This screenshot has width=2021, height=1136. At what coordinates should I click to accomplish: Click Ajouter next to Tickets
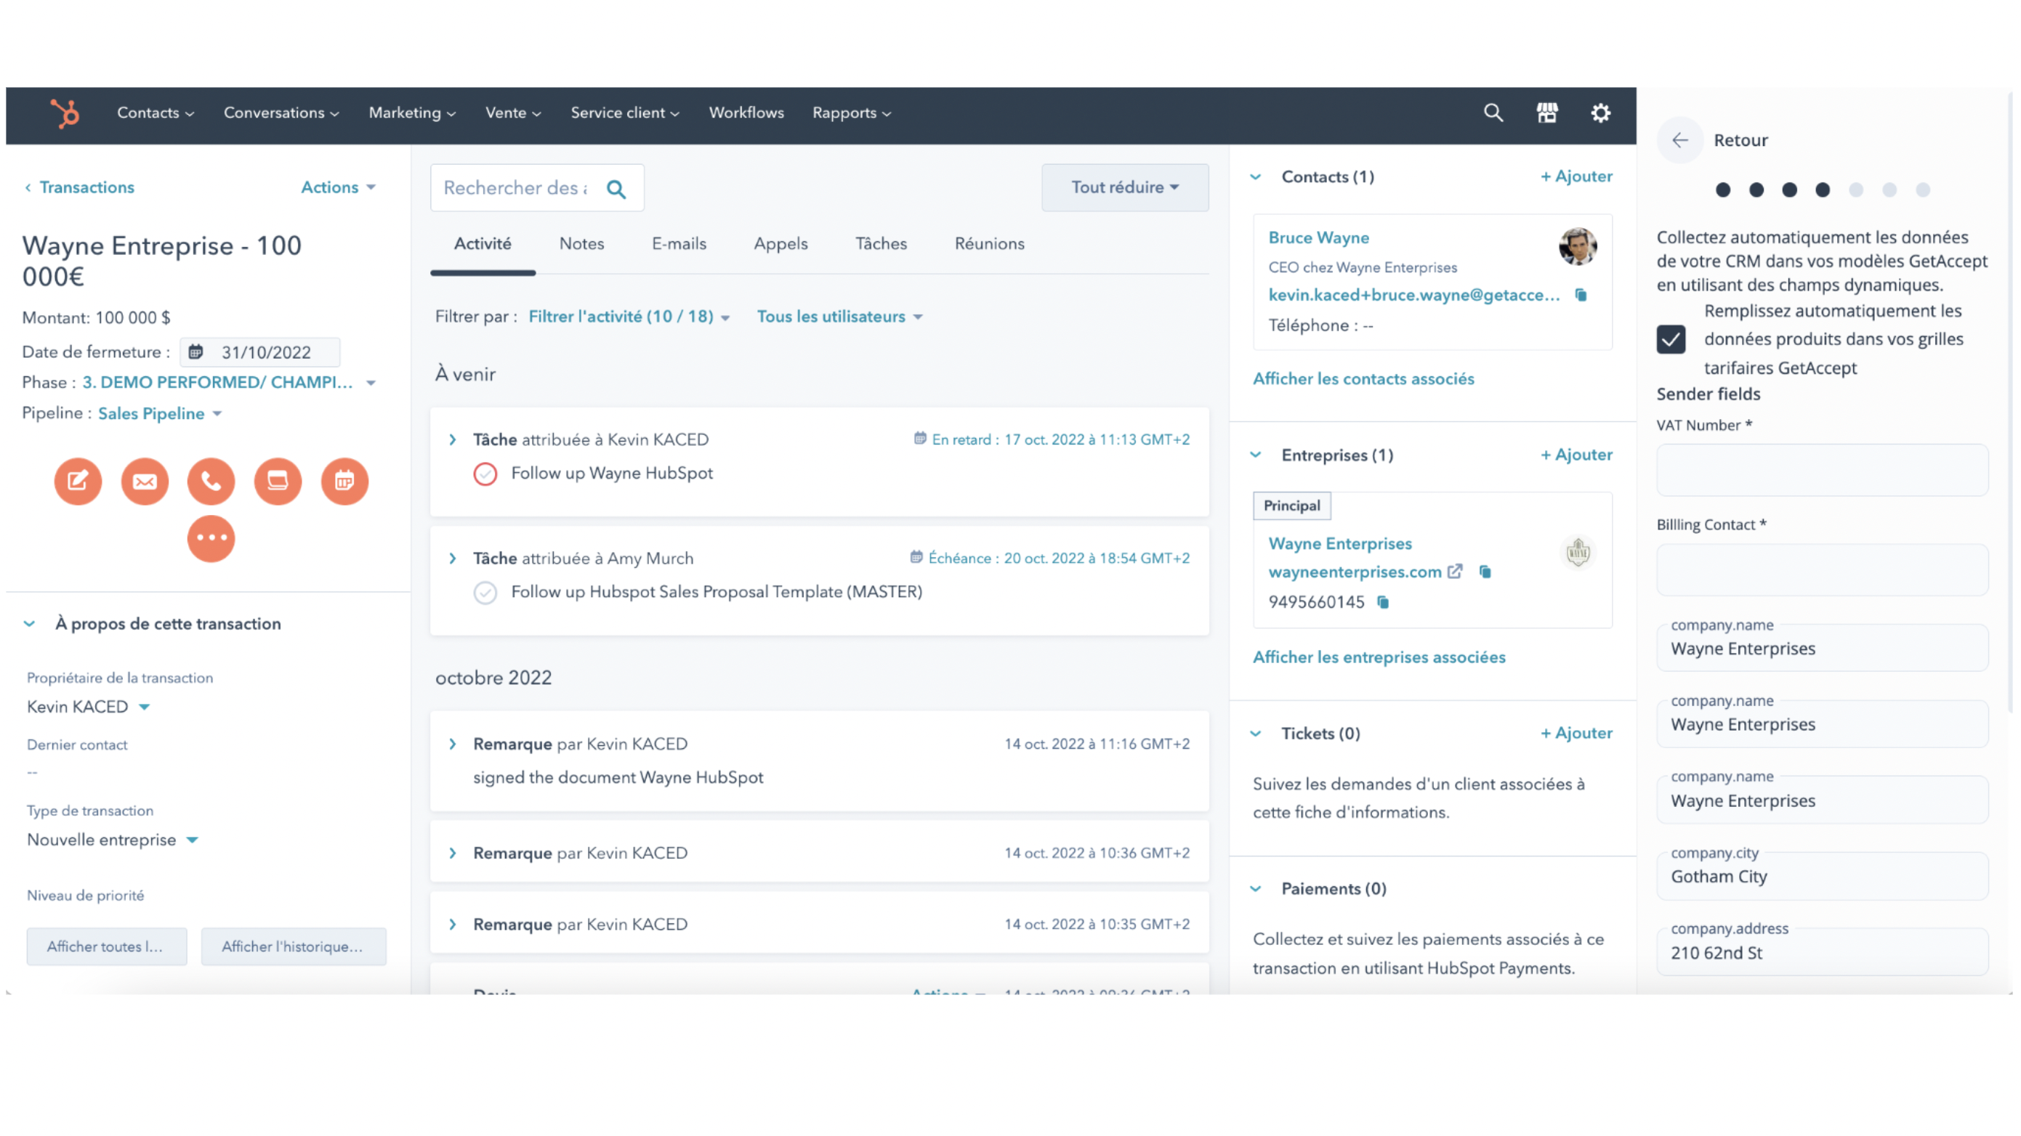pos(1576,733)
